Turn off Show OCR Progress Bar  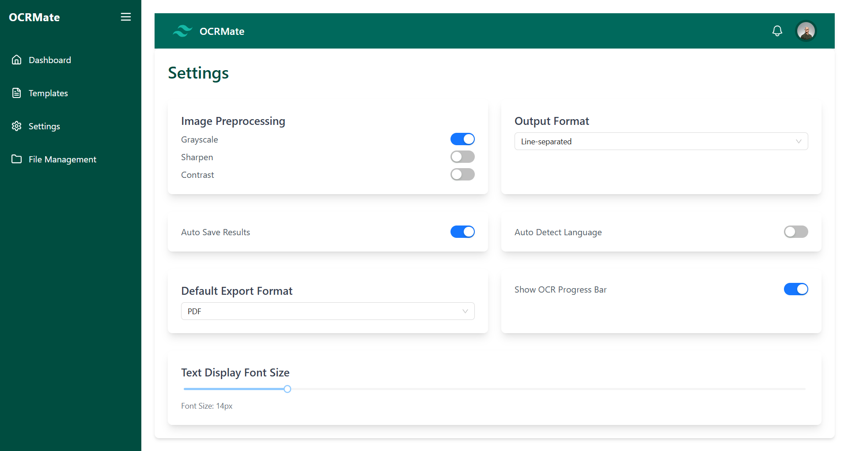coord(795,289)
